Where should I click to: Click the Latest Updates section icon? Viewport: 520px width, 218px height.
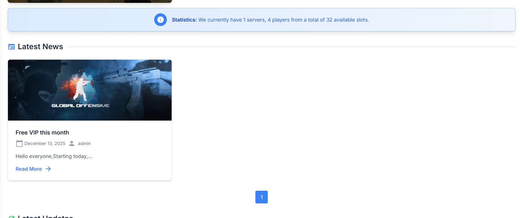(x=11, y=217)
